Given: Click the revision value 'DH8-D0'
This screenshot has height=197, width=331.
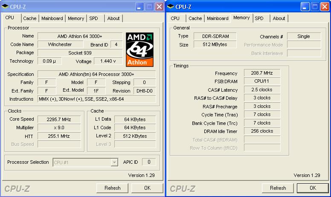Looking at the screenshot, I should [145, 91].
